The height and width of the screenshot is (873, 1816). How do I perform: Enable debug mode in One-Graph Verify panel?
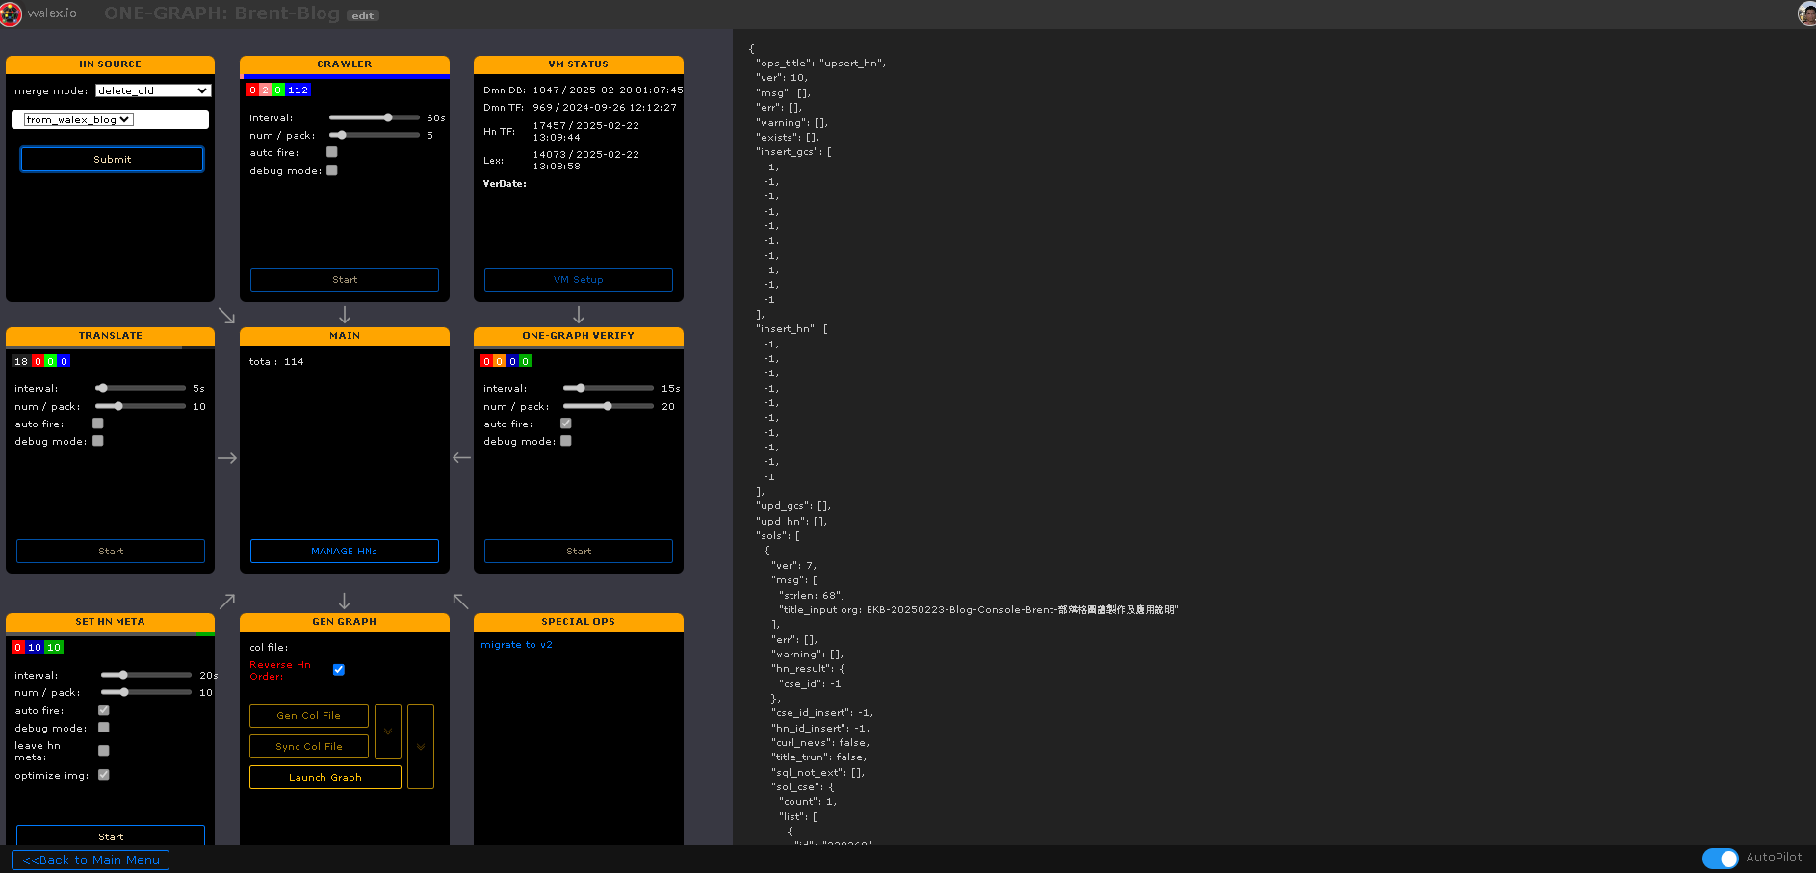(x=566, y=441)
